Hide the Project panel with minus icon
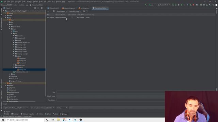Image resolution: width=218 pixels, height=122 pixels. (45, 8)
